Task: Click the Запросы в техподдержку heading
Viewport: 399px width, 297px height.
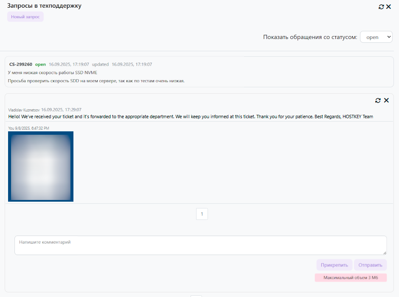Action: click(44, 6)
